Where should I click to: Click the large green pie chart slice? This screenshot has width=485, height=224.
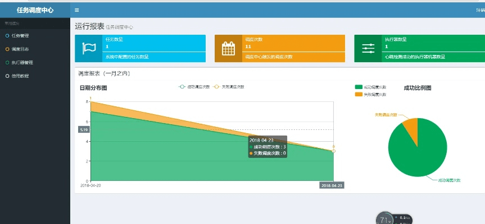click(419, 151)
